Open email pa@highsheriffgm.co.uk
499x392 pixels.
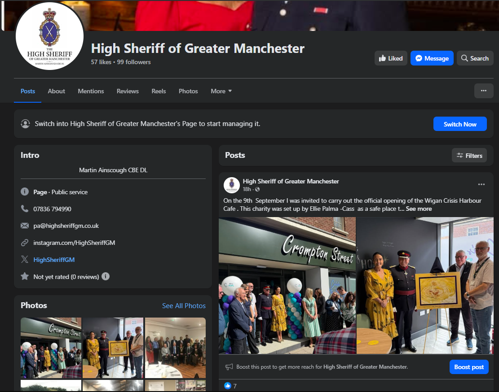(x=66, y=226)
